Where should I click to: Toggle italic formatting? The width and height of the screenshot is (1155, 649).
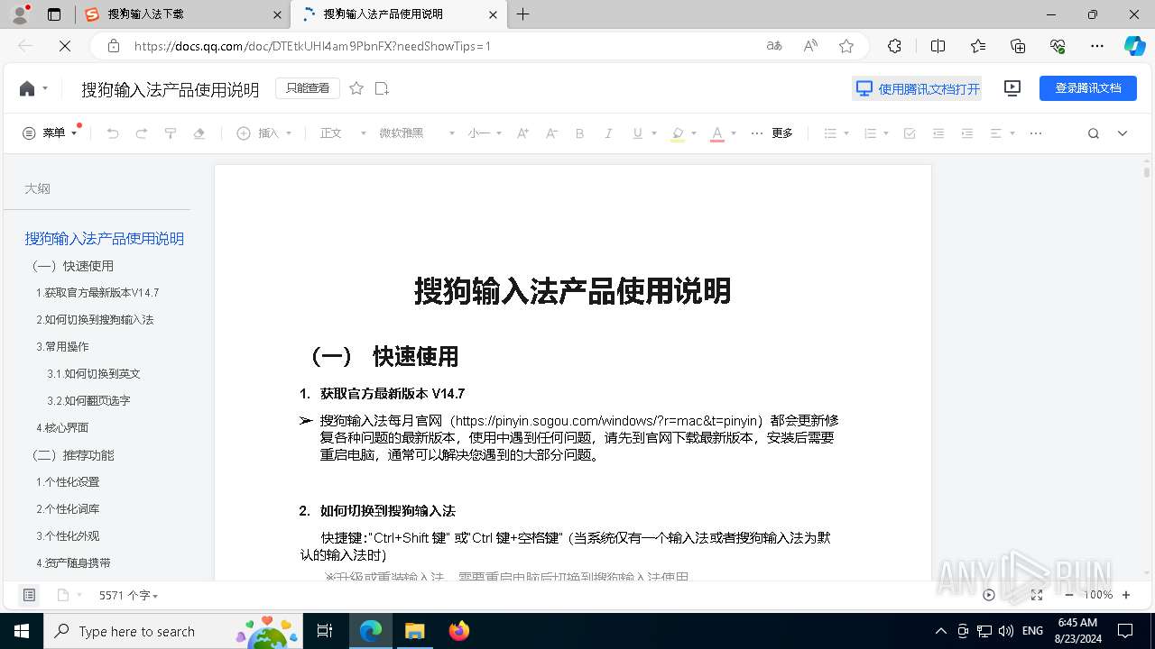tap(609, 133)
